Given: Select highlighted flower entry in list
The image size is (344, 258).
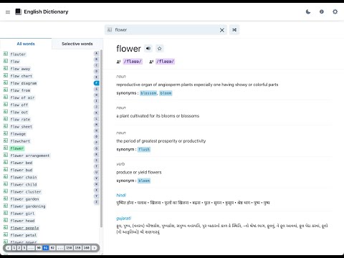Looking at the screenshot, I should pyautogui.click(x=17, y=148).
